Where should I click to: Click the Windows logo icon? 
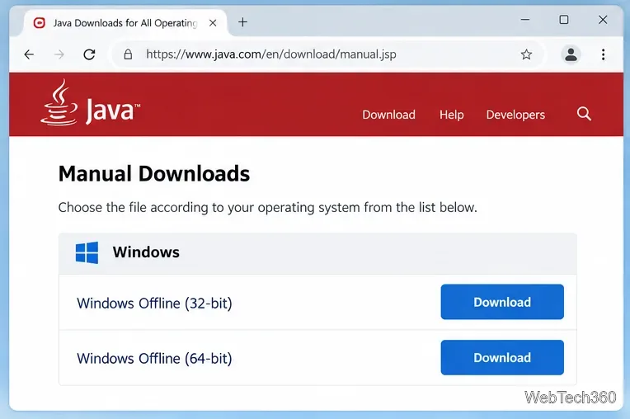click(x=87, y=252)
